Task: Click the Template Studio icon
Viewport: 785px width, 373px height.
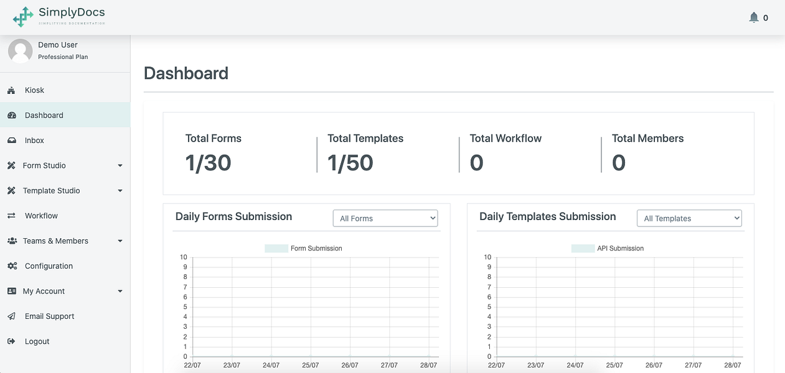Action: pyautogui.click(x=11, y=191)
